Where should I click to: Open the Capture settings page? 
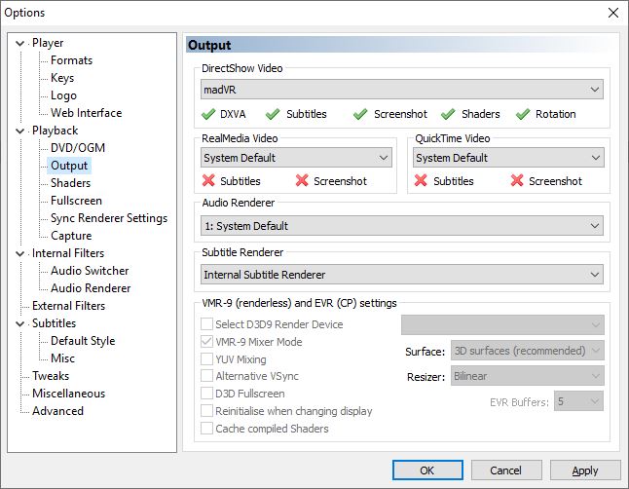click(71, 236)
